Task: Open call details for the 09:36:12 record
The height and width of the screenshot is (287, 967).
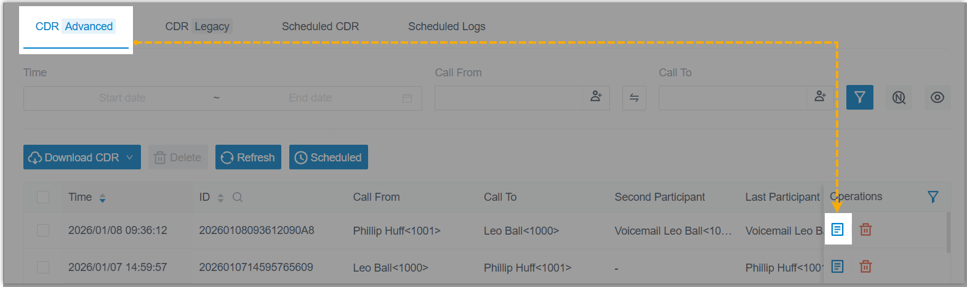Action: [837, 230]
